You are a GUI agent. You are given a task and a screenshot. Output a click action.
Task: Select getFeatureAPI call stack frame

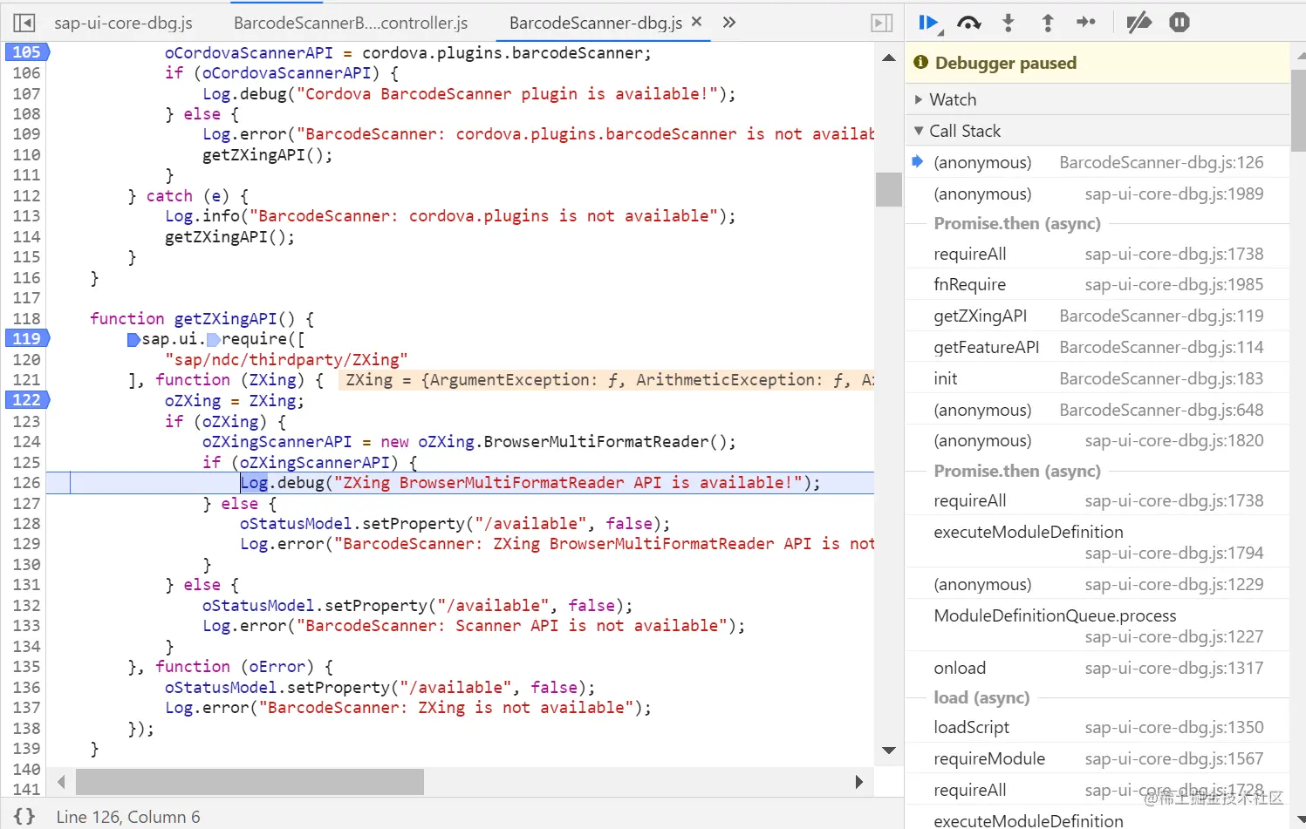pyautogui.click(x=1097, y=347)
